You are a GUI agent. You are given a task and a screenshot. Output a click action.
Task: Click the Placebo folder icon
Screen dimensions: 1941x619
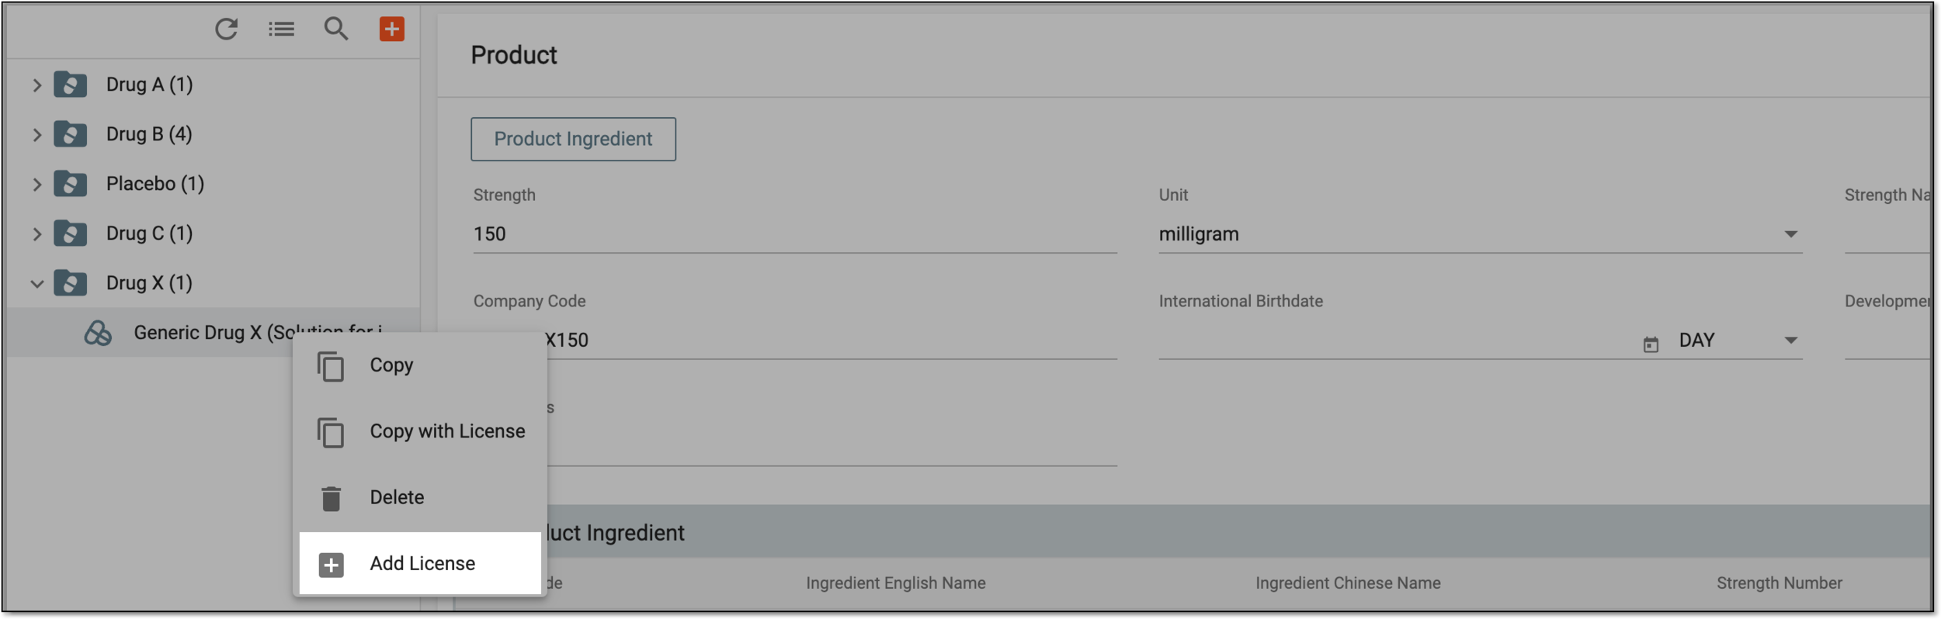click(x=70, y=184)
